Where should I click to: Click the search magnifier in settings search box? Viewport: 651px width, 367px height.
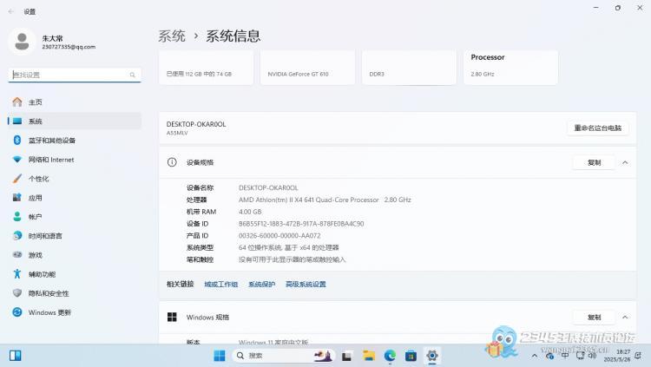point(132,75)
